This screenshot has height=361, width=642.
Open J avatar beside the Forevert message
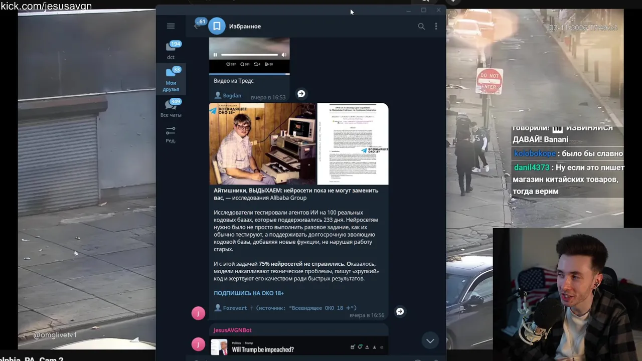198,313
